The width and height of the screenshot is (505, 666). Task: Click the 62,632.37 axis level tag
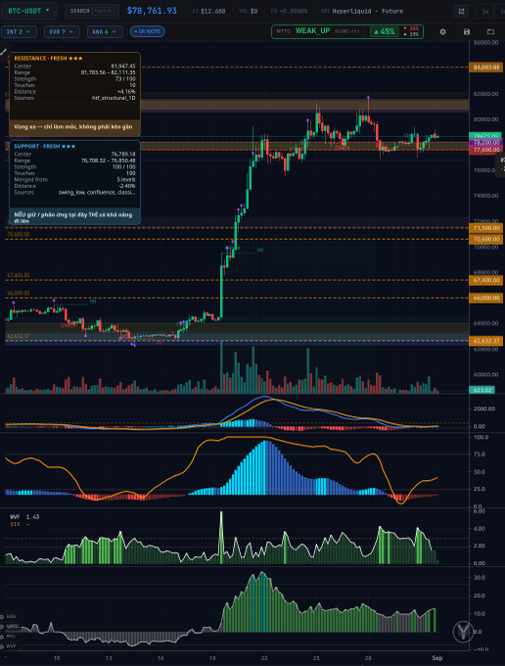click(x=485, y=341)
